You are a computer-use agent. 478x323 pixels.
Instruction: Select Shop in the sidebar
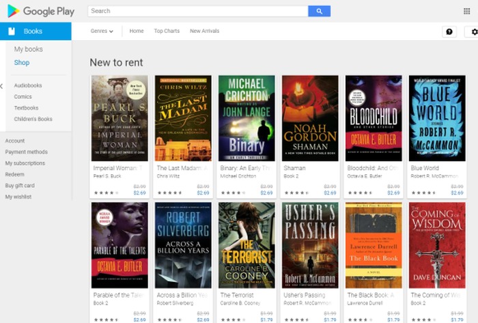click(22, 62)
